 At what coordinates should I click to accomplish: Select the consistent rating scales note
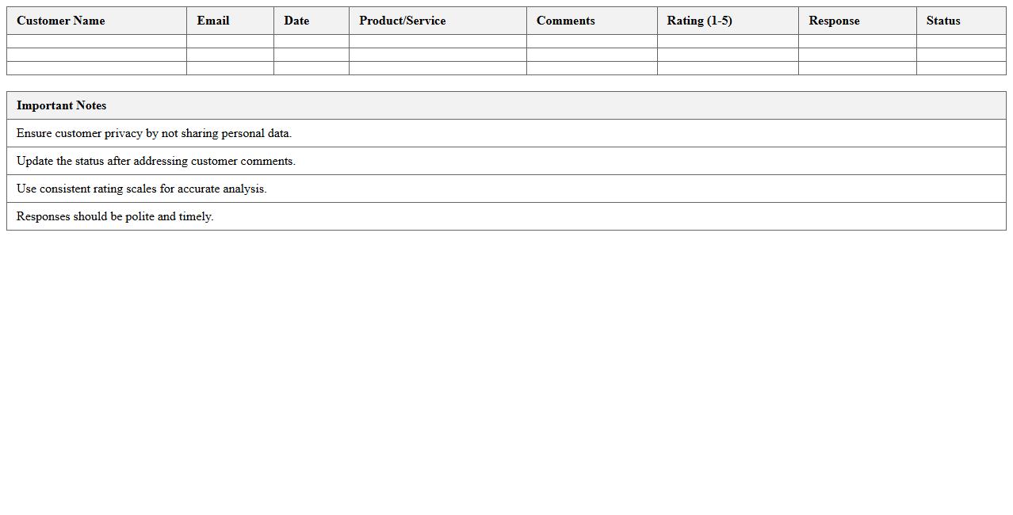point(141,189)
